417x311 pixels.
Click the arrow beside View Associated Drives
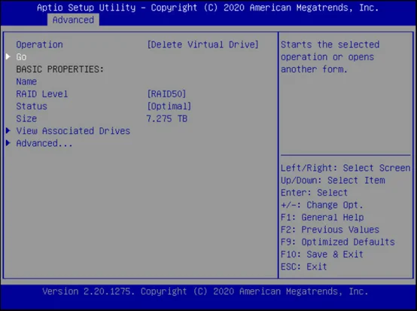tap(8, 130)
